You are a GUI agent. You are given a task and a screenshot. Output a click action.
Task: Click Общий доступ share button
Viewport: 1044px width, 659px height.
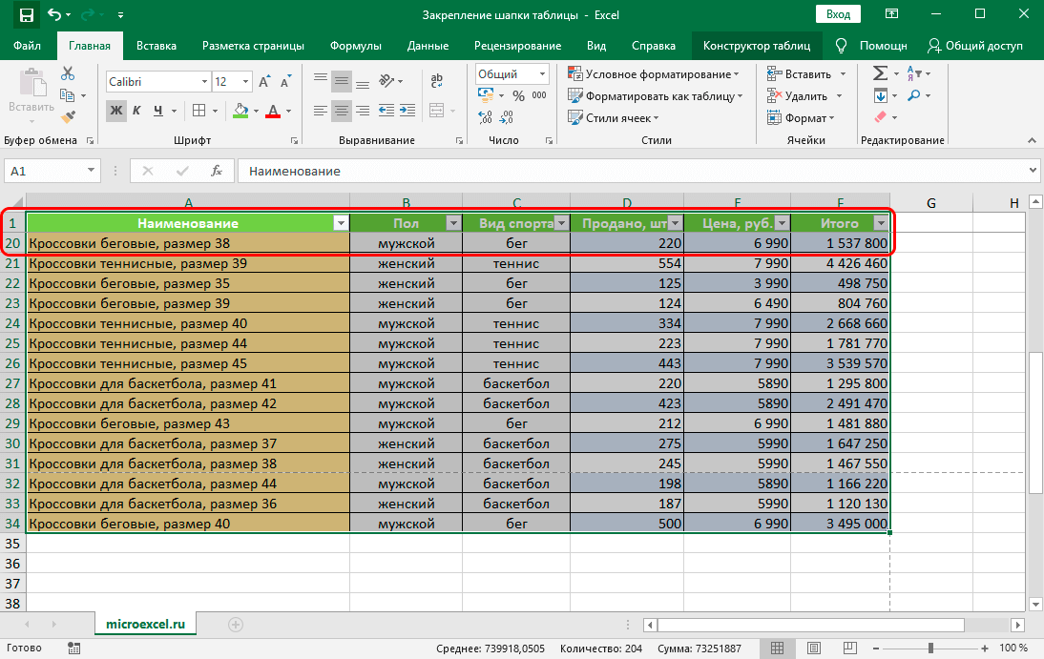tap(975, 46)
